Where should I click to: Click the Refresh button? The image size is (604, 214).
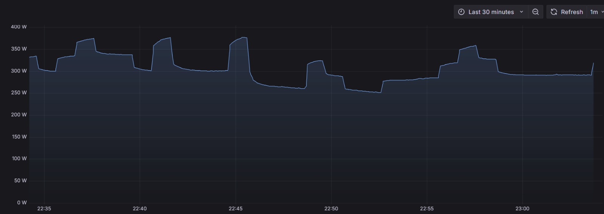coord(567,12)
